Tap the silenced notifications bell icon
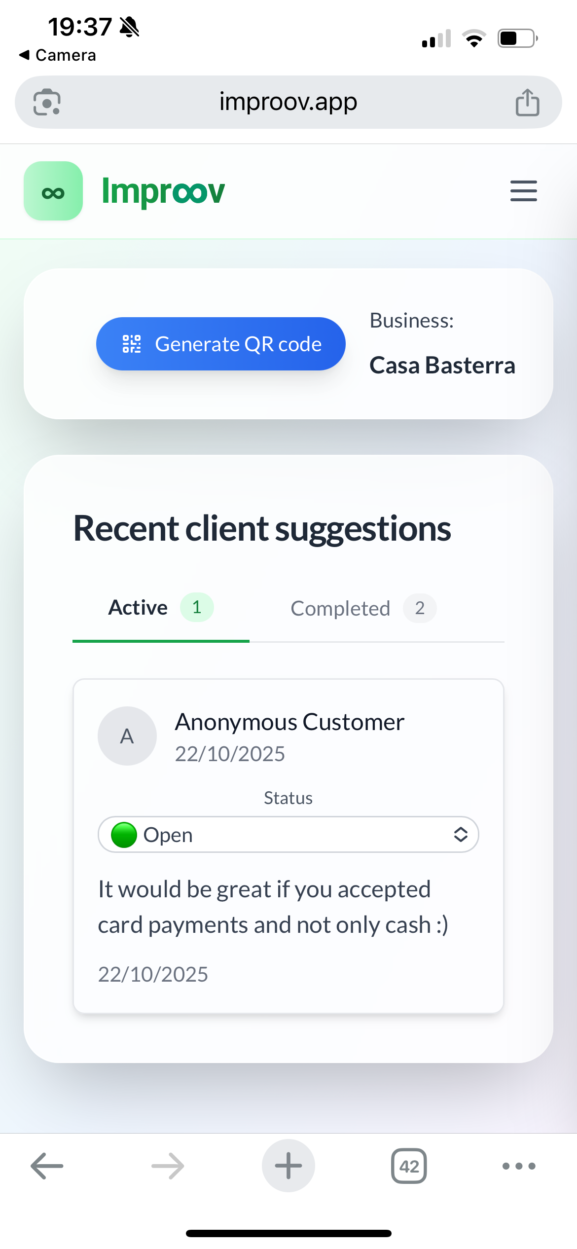The width and height of the screenshot is (577, 1249). click(x=129, y=27)
